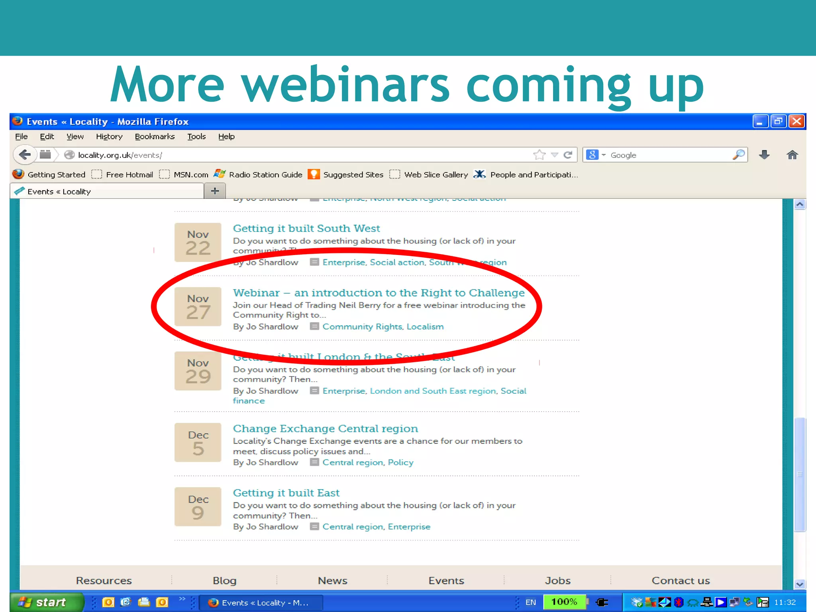Click London and South East region tag
The height and width of the screenshot is (612, 816).
tap(433, 391)
